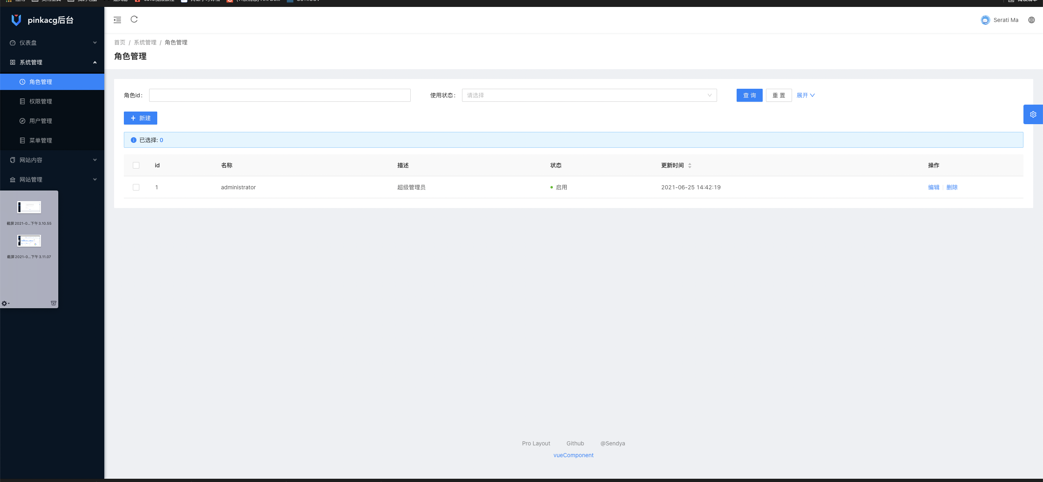Sort by 更新时间 column arrows
Viewport: 1043px width, 482px height.
tap(690, 165)
